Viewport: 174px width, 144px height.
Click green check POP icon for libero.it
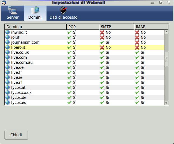[x=69, y=47]
